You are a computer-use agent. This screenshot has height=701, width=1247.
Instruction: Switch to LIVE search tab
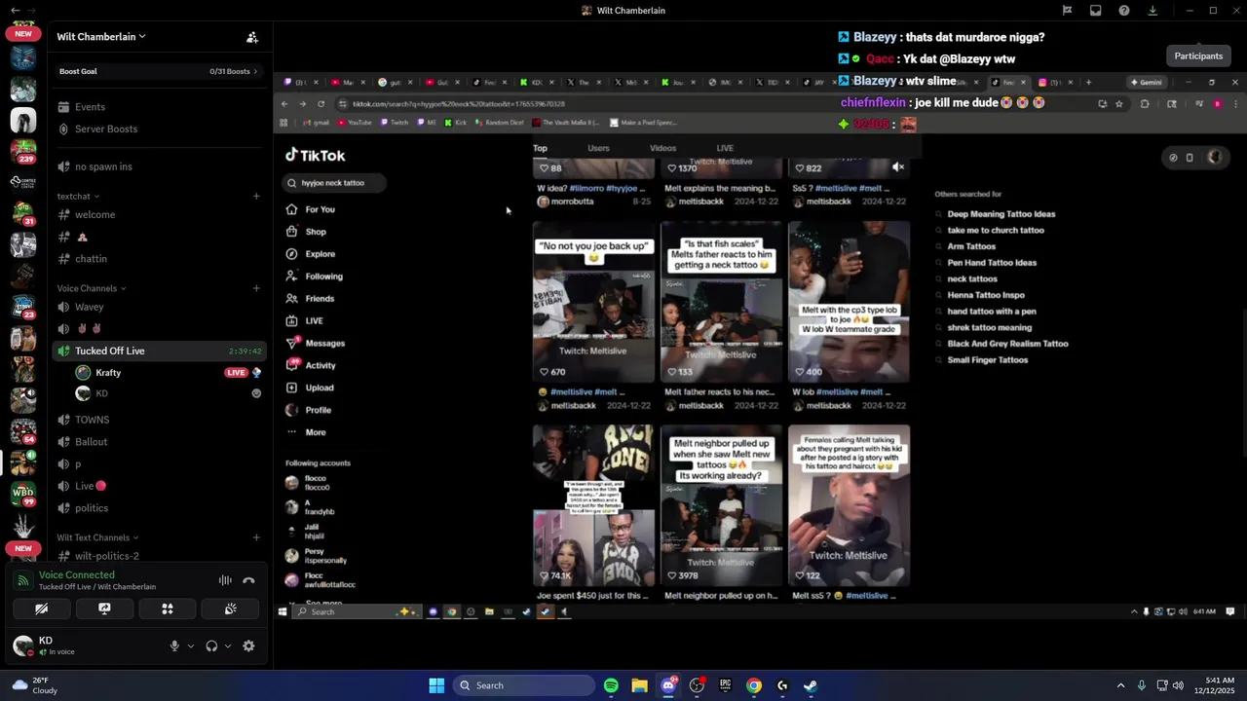coord(725,148)
